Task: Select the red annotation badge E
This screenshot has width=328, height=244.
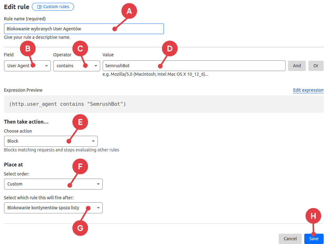Action: point(80,122)
